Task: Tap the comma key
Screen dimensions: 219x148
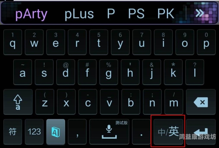Action: 77,132
